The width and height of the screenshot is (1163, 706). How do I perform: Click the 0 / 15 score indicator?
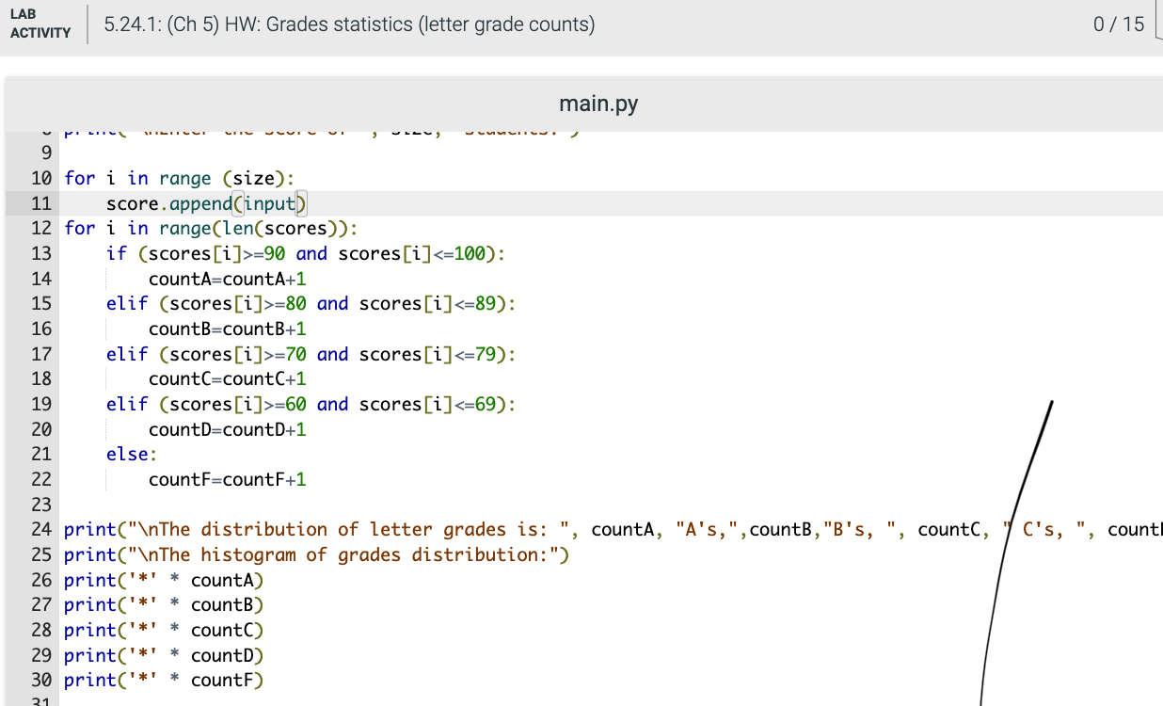tap(1119, 24)
